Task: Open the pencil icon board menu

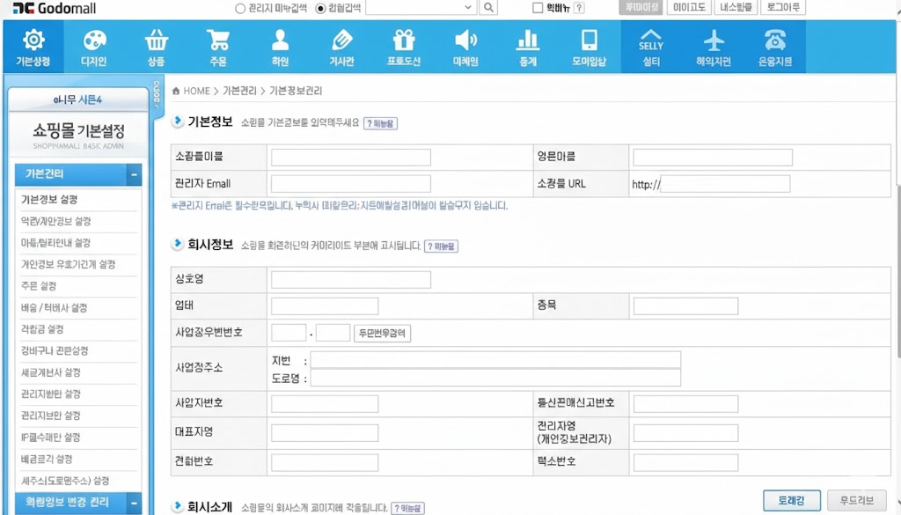Action: (341, 48)
